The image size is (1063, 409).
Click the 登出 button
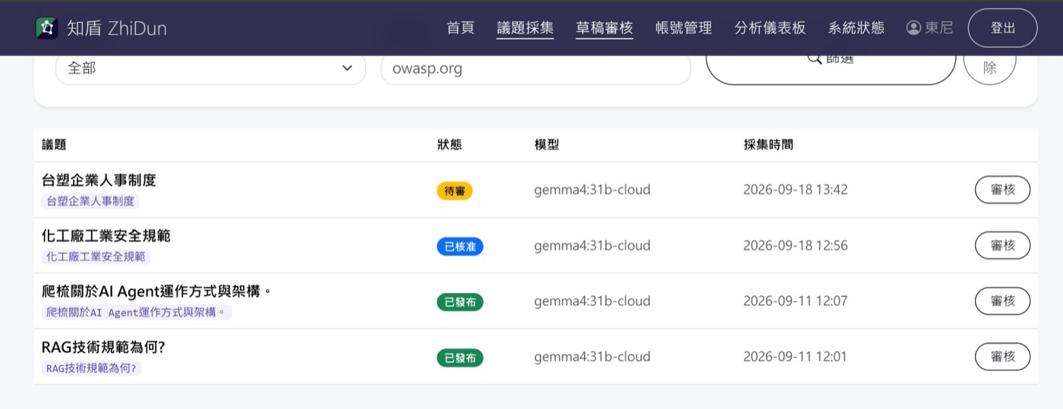pos(1003,28)
